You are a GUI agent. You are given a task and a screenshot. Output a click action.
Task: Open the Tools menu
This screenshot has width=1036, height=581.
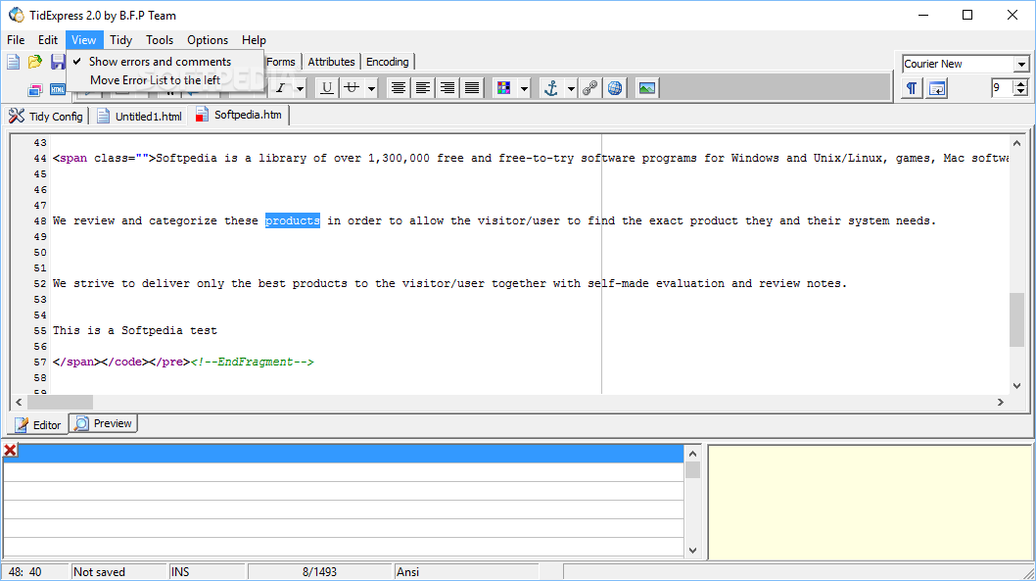pyautogui.click(x=160, y=40)
